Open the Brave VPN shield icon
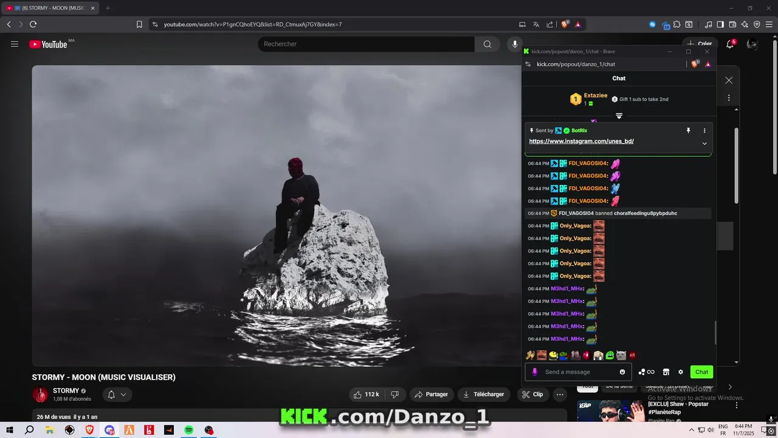Screen dimensions: 778x438 pyautogui.click(x=757, y=24)
